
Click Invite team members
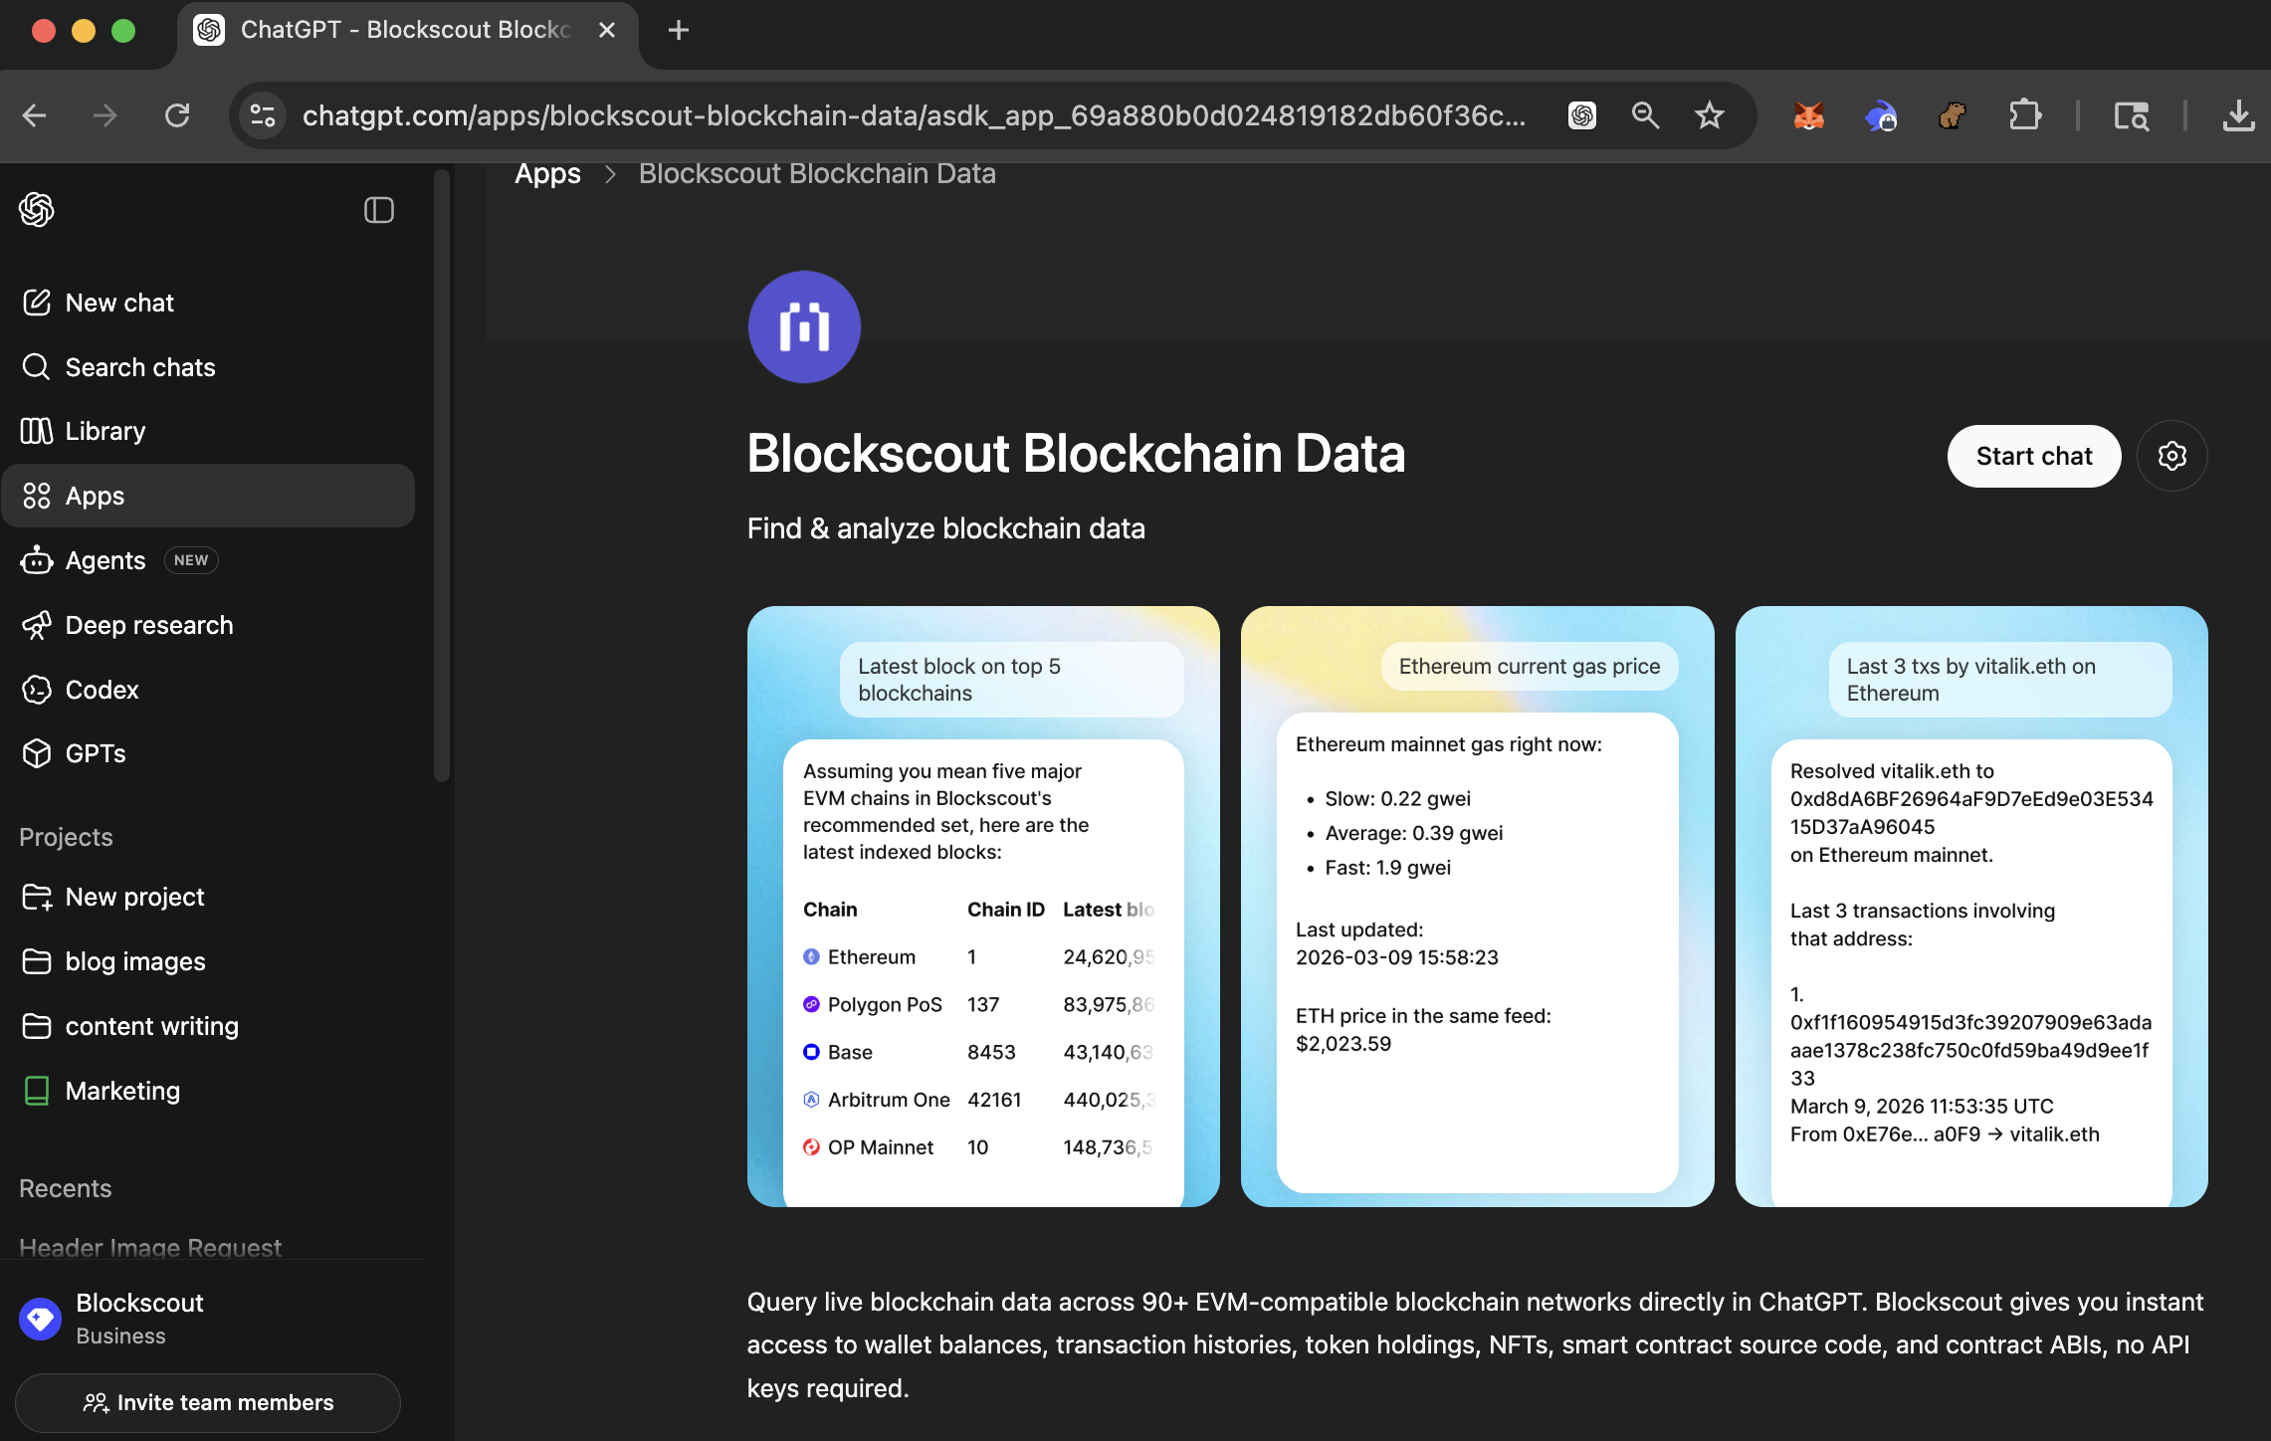click(208, 1402)
